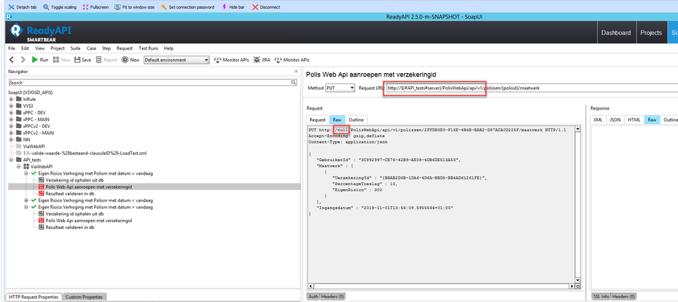Collapse the API_tests tree node

(x=11, y=160)
